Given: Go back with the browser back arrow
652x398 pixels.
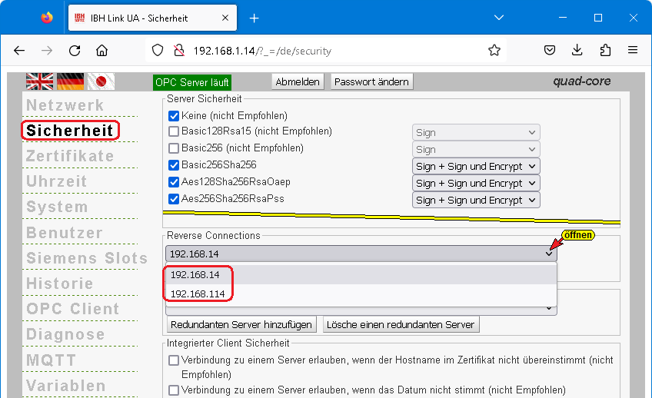Looking at the screenshot, I should (19, 51).
